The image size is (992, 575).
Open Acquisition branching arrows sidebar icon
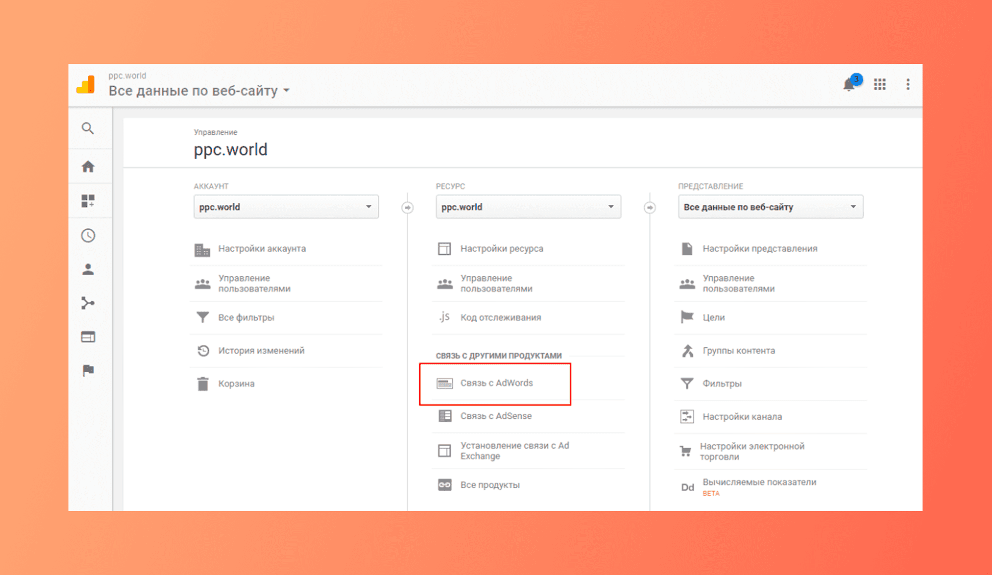click(88, 303)
